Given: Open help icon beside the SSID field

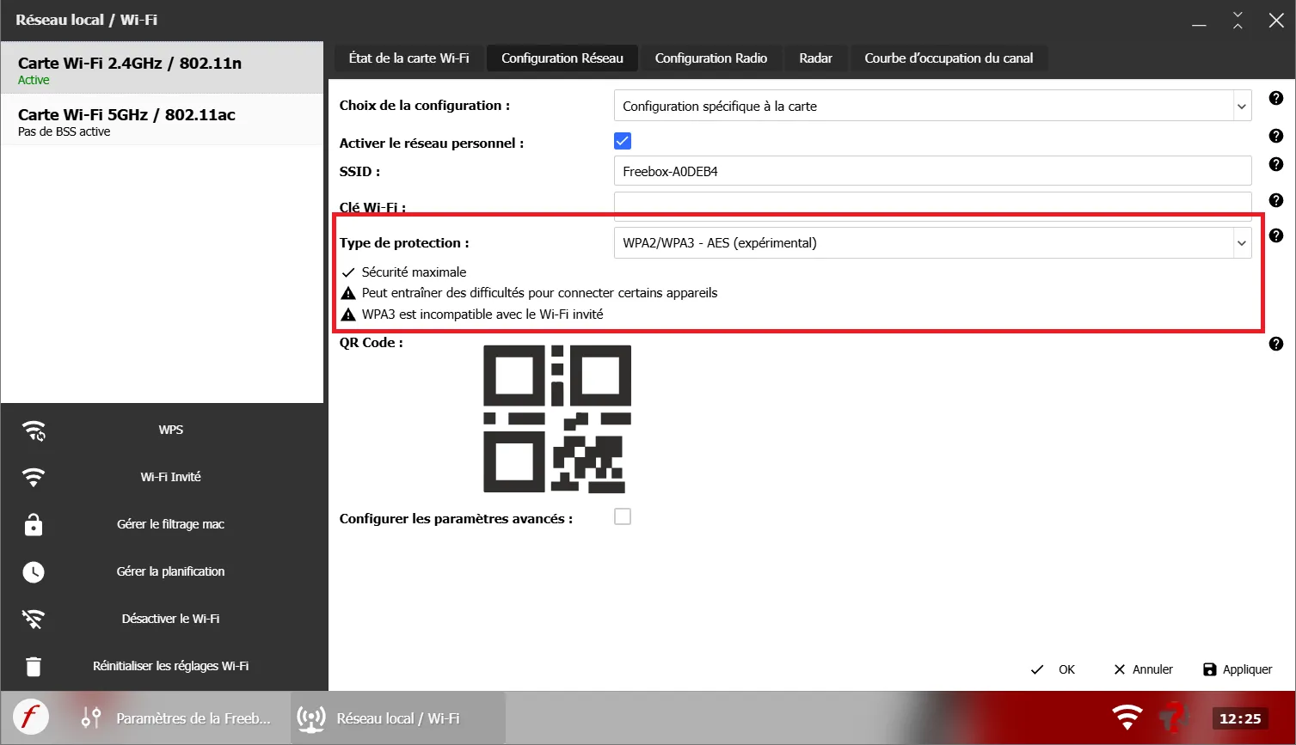Looking at the screenshot, I should pos(1276,164).
